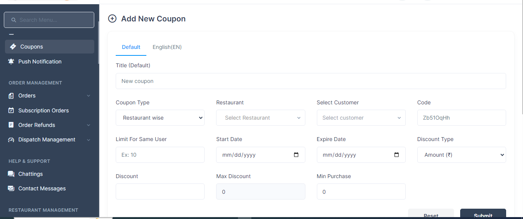Click the Title (Default) input field

click(311, 81)
